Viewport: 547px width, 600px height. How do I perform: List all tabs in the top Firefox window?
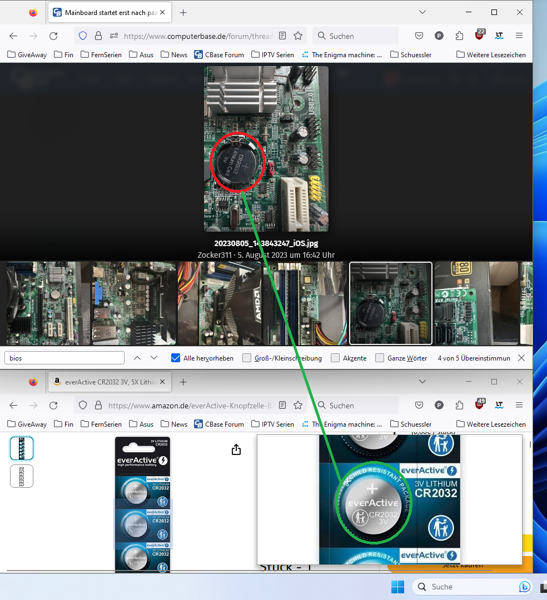pyautogui.click(x=422, y=12)
